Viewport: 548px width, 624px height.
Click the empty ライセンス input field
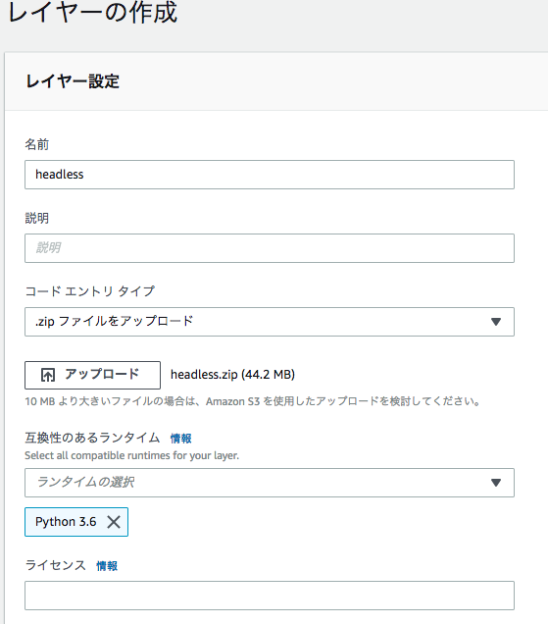point(270,596)
